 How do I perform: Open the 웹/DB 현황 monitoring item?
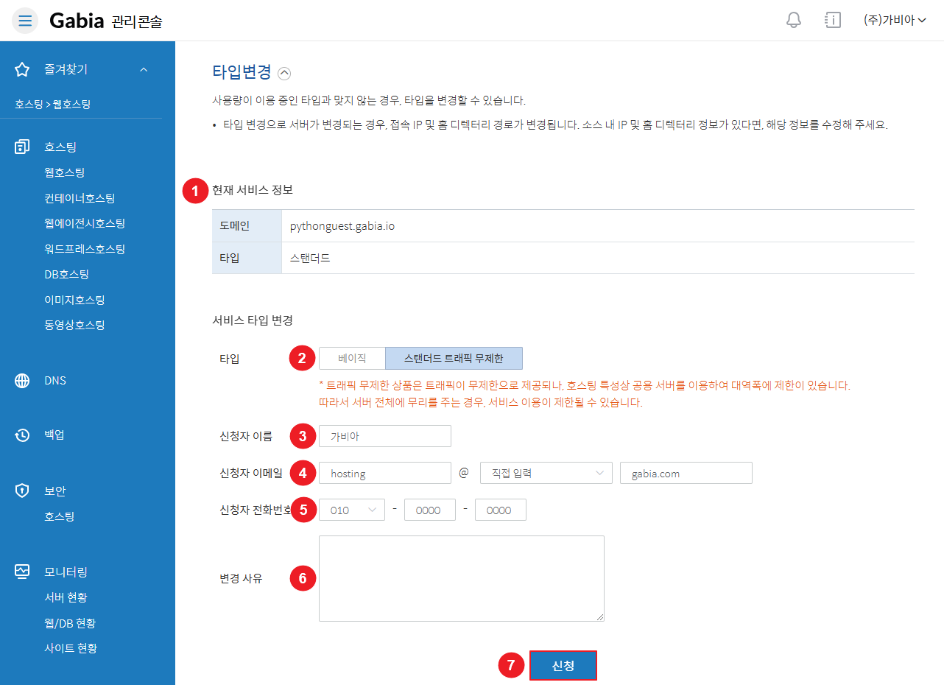coord(70,623)
